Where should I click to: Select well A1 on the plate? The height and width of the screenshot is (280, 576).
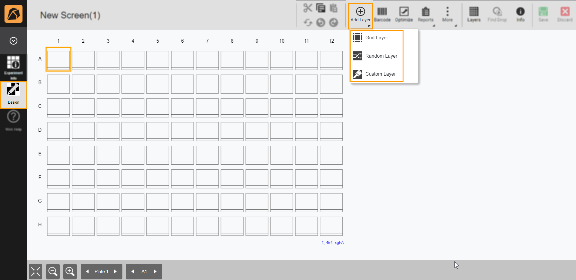coord(58,60)
